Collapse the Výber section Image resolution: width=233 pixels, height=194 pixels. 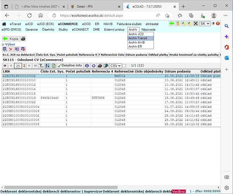(x=3, y=44)
